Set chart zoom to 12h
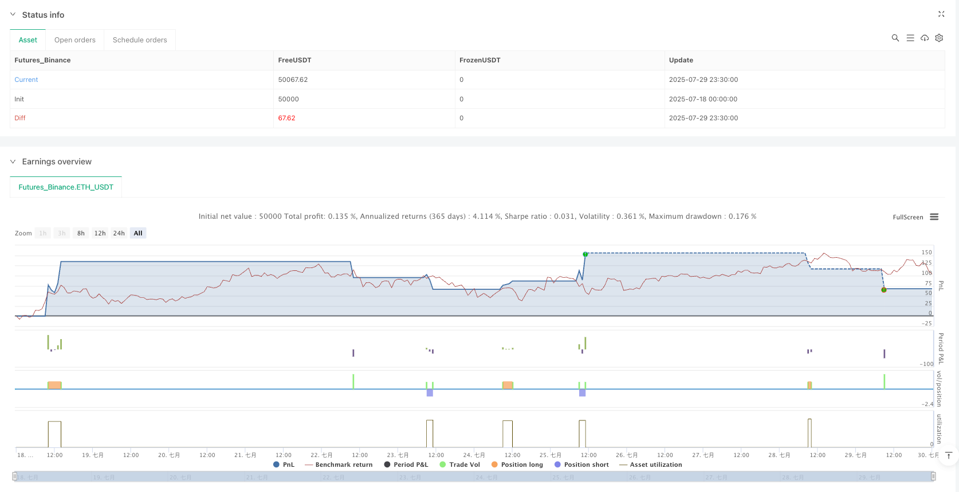Image resolution: width=959 pixels, height=492 pixels. (100, 233)
